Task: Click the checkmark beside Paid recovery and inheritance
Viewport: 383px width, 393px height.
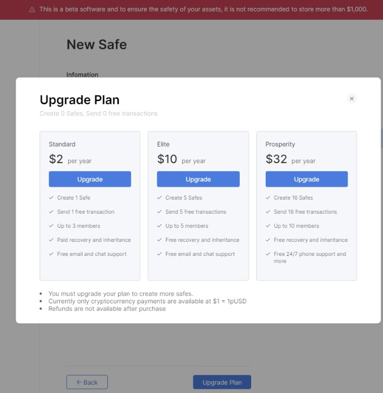Action: click(x=51, y=240)
